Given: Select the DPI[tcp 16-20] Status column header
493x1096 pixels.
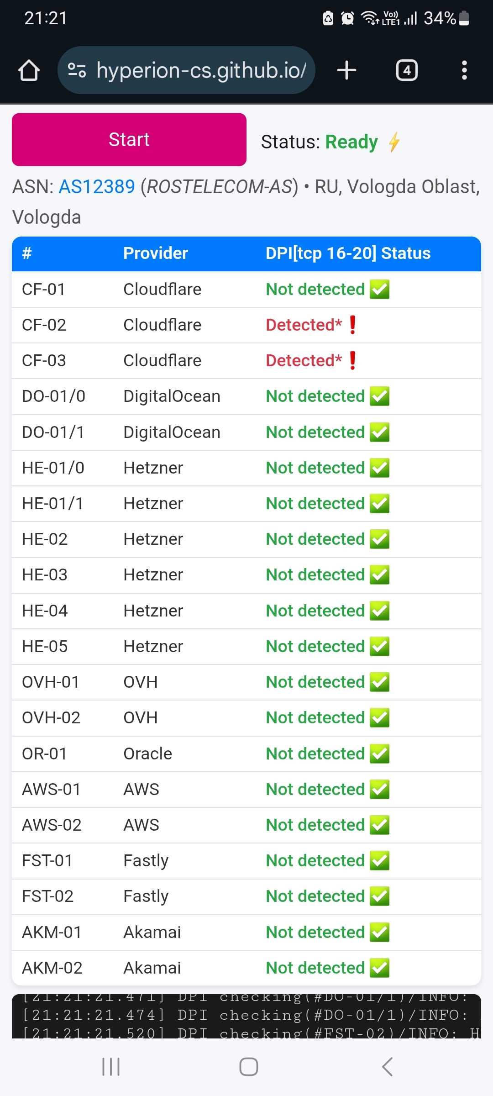Looking at the screenshot, I should (x=348, y=253).
